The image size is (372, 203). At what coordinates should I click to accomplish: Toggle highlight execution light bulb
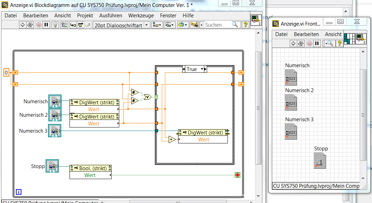[55, 25]
